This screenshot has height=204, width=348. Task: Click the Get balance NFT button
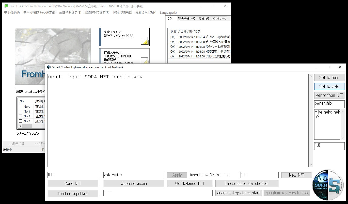[190, 183]
